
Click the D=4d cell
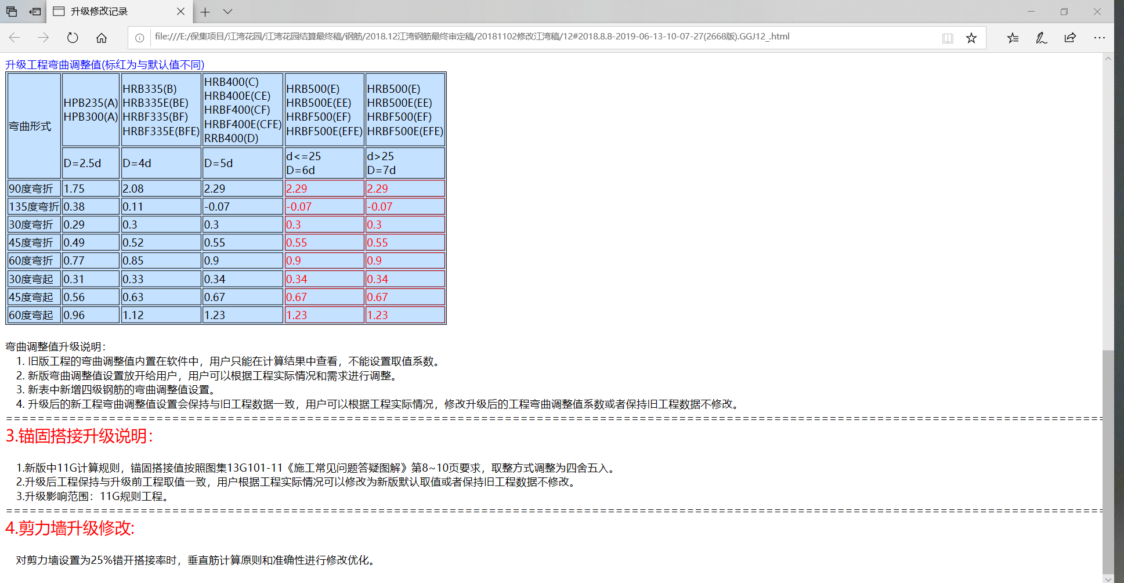161,163
